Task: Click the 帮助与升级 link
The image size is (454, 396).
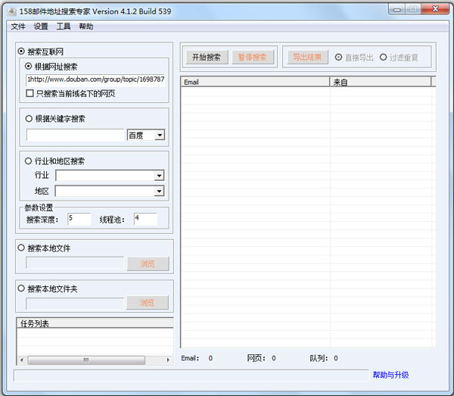Action: click(390, 375)
